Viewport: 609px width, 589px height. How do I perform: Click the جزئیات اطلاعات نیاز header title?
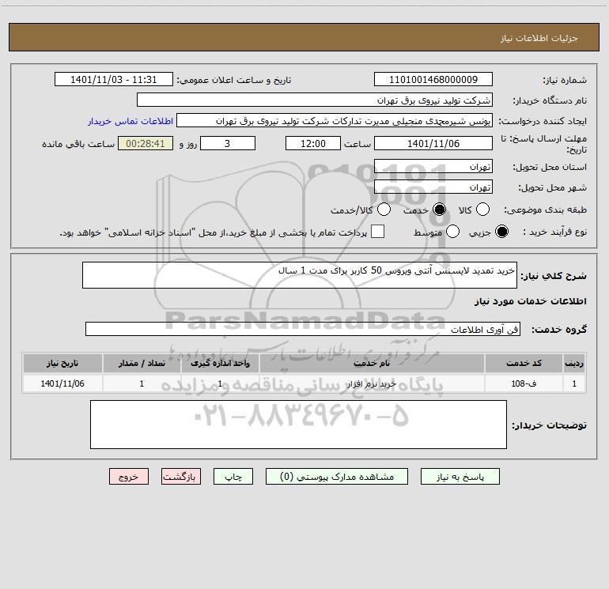tap(539, 38)
